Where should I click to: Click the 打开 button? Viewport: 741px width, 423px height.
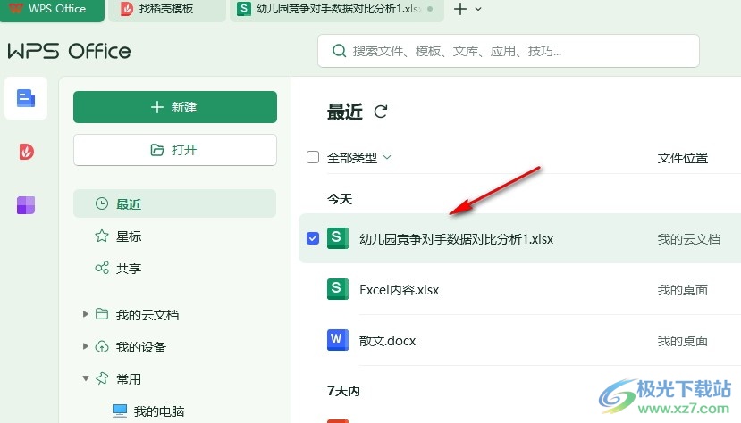(x=175, y=150)
